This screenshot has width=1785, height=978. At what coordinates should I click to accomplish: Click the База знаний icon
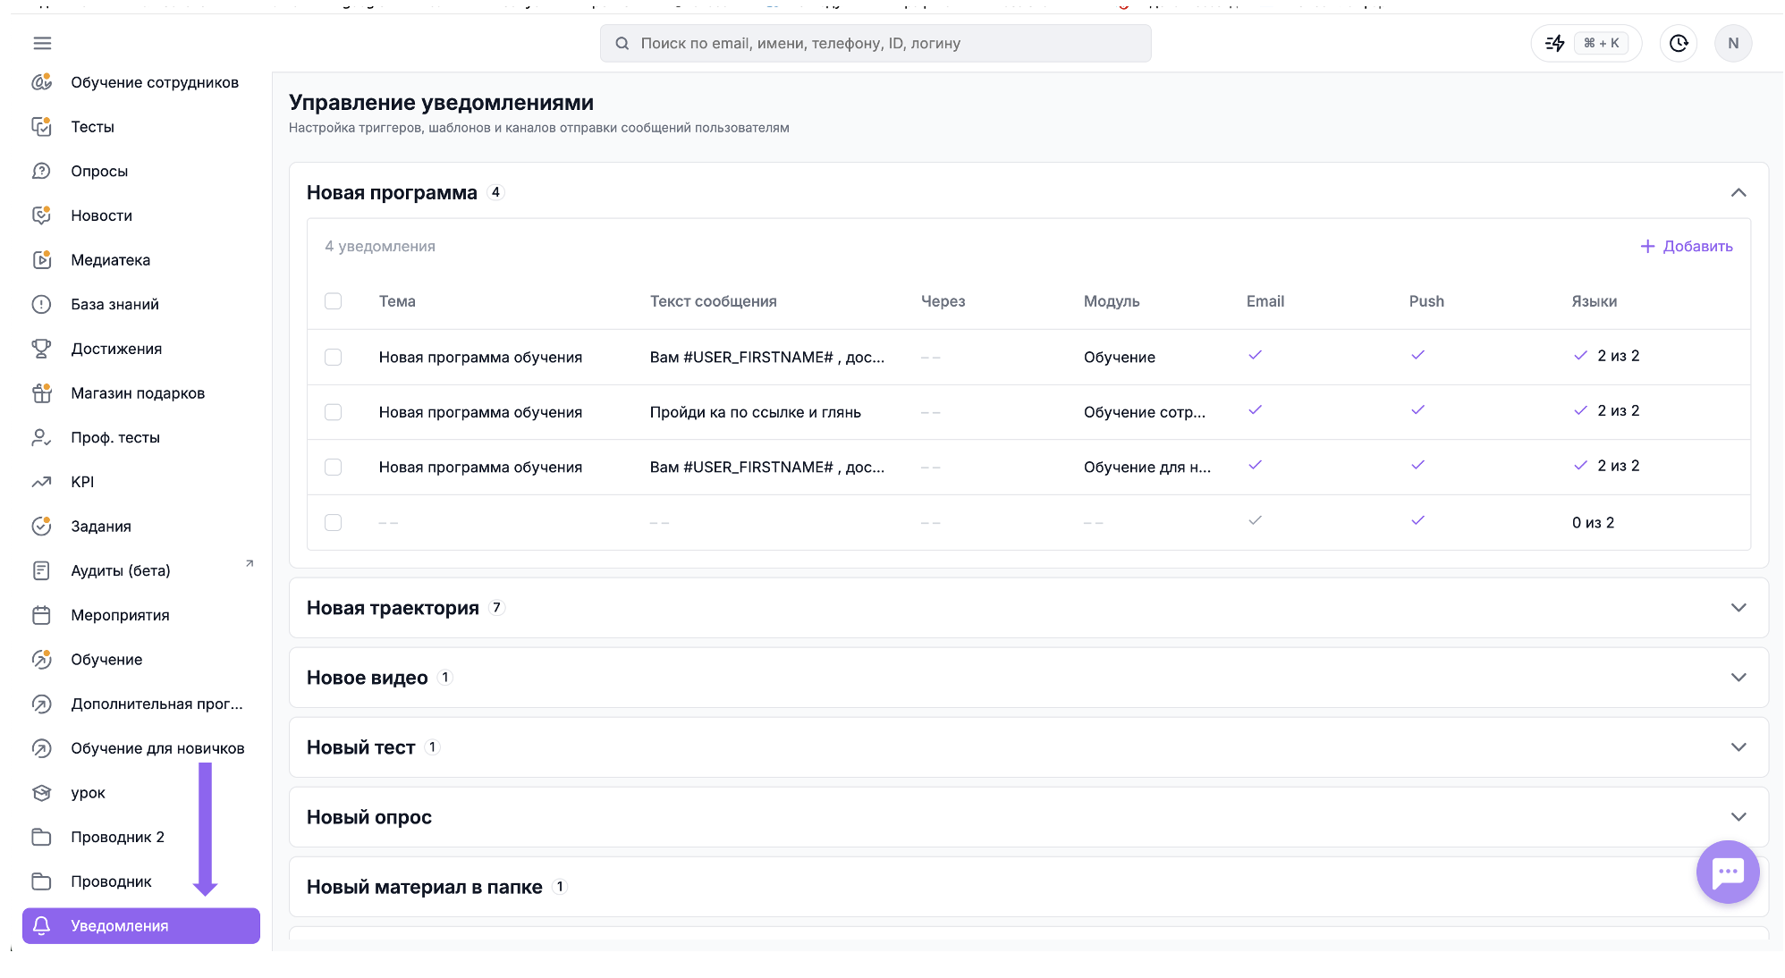click(x=42, y=304)
